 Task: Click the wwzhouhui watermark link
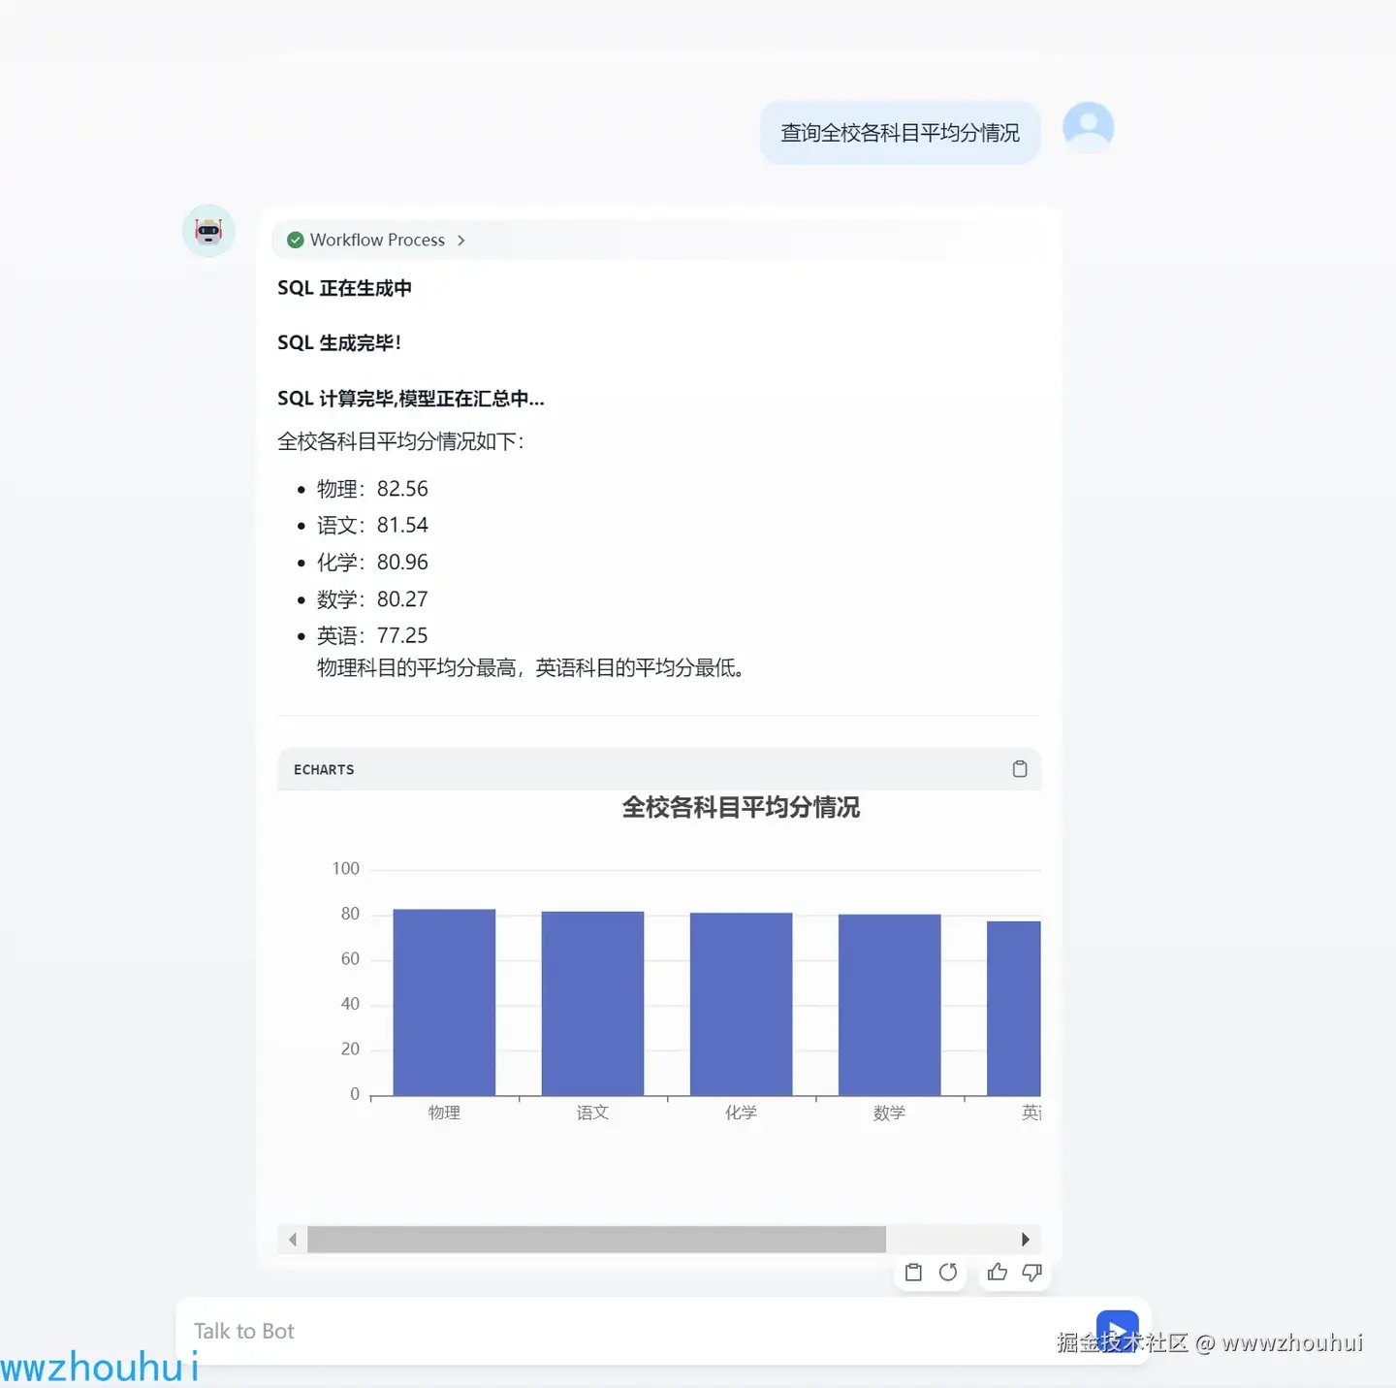tap(97, 1368)
